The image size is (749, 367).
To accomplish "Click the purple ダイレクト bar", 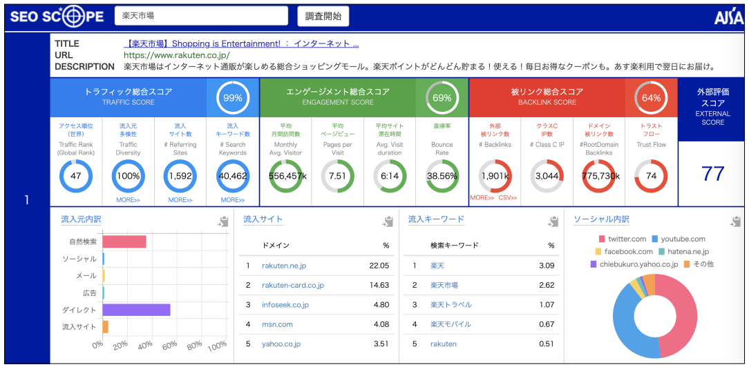I will click(136, 310).
